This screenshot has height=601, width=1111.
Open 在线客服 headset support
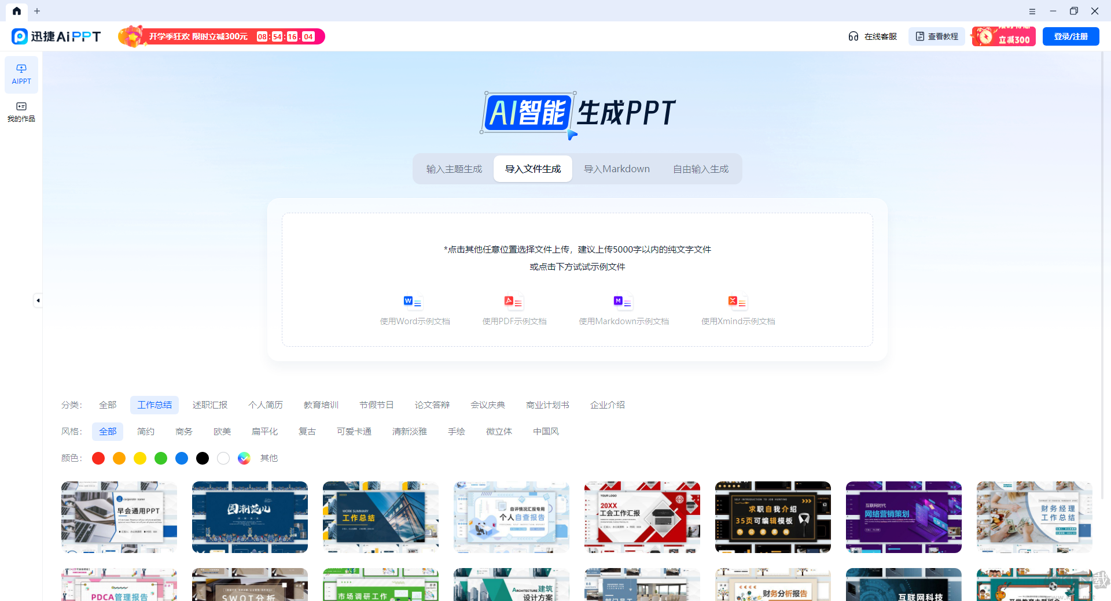[x=873, y=36]
